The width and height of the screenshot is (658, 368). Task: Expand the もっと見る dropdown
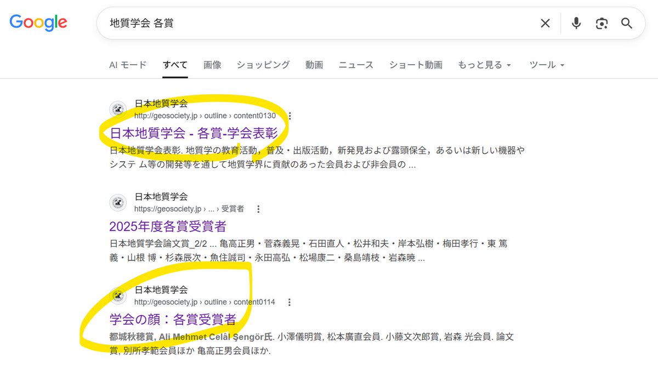click(485, 65)
